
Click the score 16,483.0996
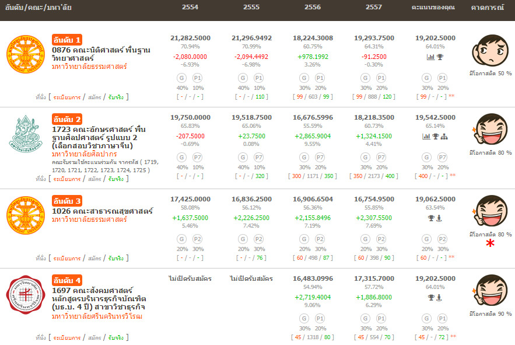coord(313,278)
